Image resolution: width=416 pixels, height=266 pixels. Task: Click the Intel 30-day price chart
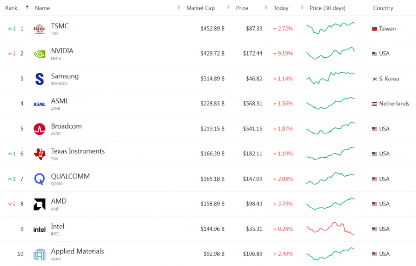click(x=330, y=228)
